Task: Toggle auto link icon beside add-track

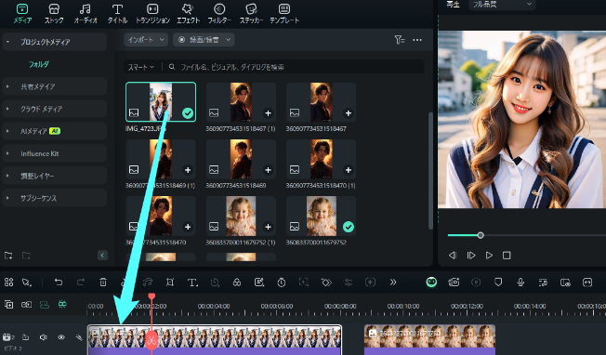Action: coord(26,305)
